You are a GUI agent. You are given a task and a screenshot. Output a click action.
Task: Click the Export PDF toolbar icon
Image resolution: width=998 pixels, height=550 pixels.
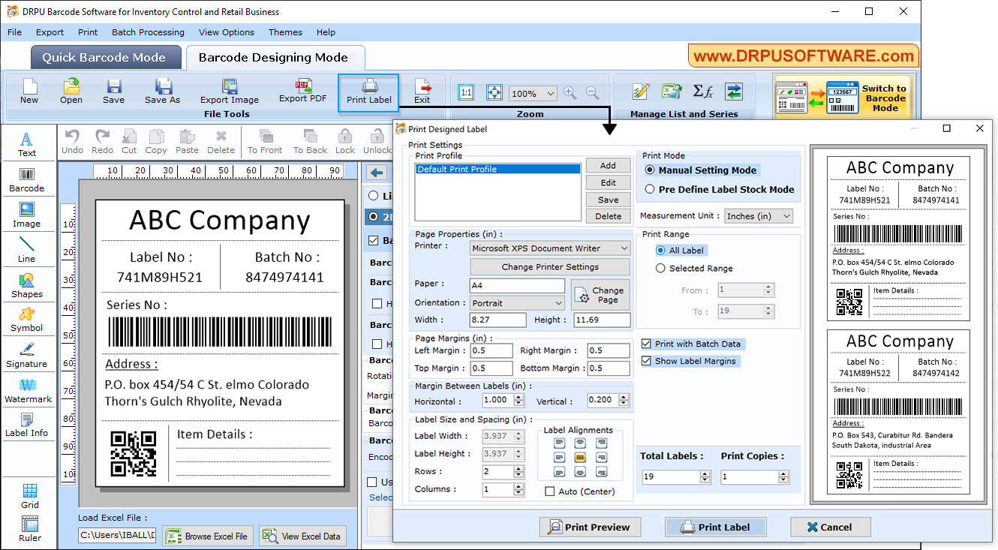pyautogui.click(x=304, y=90)
